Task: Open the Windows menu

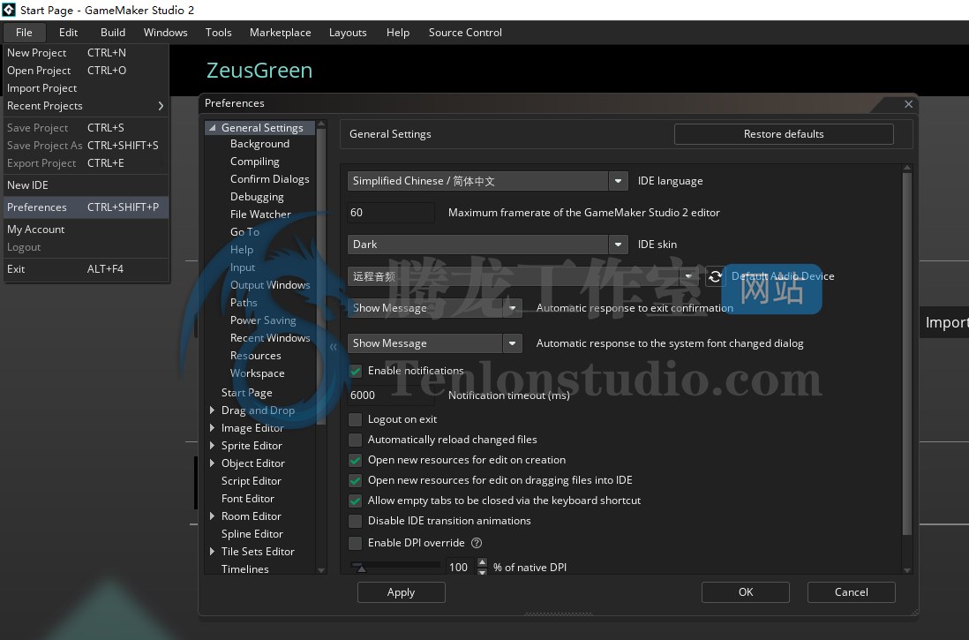Action: click(x=166, y=32)
